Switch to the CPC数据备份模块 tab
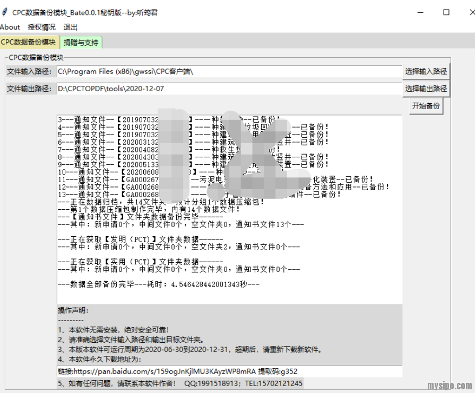Image resolution: width=475 pixels, height=393 pixels. point(28,42)
